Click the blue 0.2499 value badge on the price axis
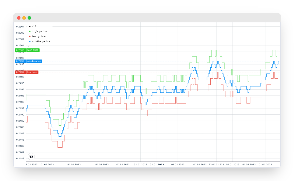This screenshot has height=181, width=294. (x=20, y=61)
